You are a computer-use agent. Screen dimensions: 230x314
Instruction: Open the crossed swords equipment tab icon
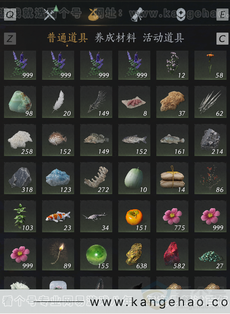click(x=50, y=14)
